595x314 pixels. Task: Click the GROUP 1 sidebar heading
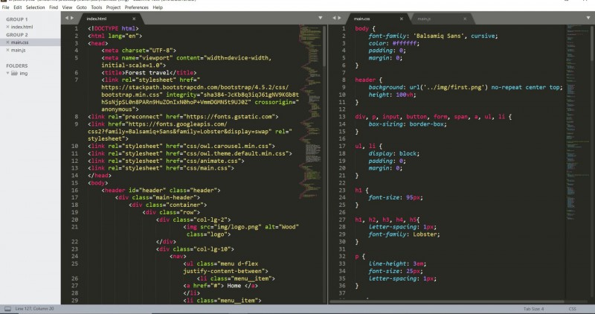16,19
